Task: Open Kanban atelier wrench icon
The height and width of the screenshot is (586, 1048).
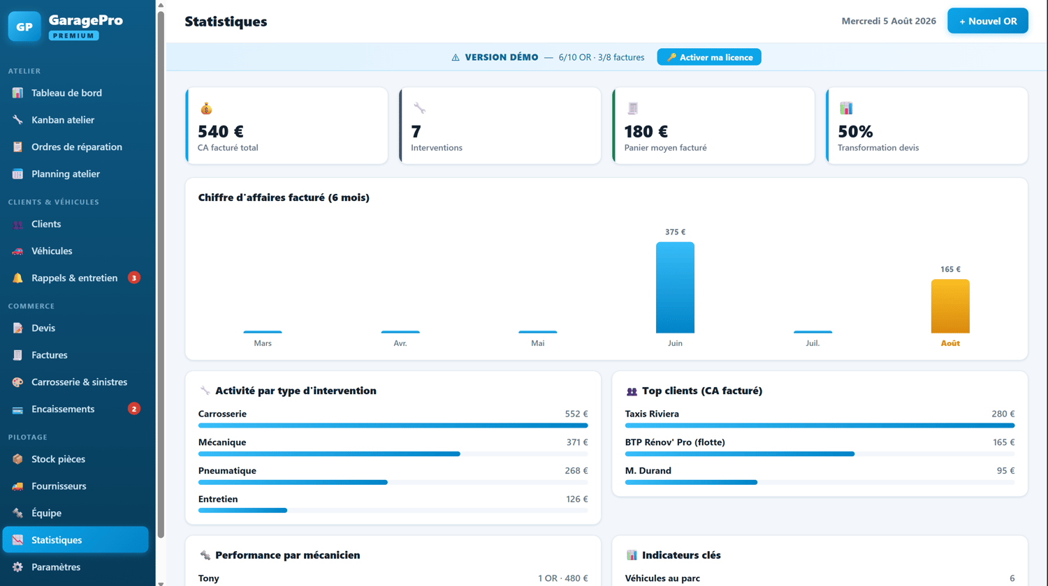Action: coord(17,120)
